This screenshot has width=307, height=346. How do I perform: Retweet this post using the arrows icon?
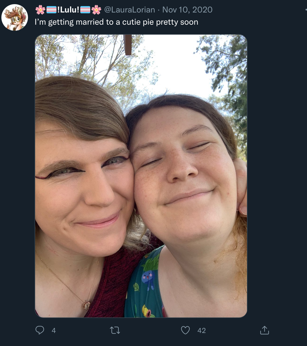tap(115, 330)
